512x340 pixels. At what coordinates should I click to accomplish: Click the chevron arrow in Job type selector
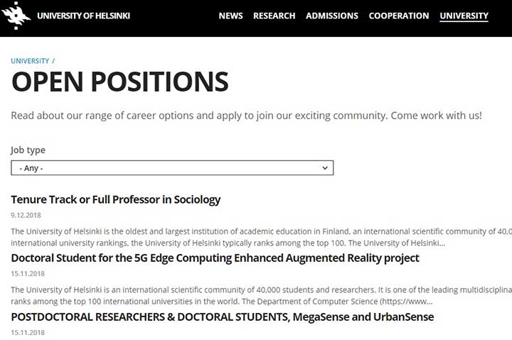pyautogui.click(x=325, y=168)
